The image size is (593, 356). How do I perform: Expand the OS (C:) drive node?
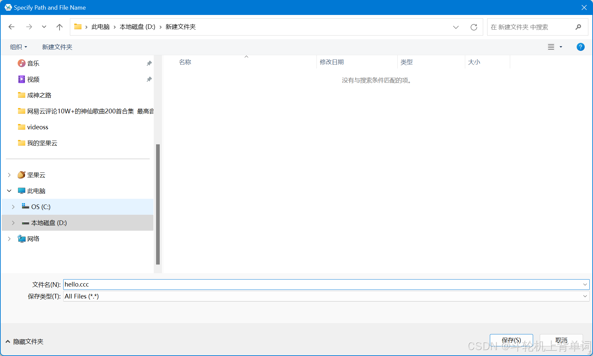(13, 206)
